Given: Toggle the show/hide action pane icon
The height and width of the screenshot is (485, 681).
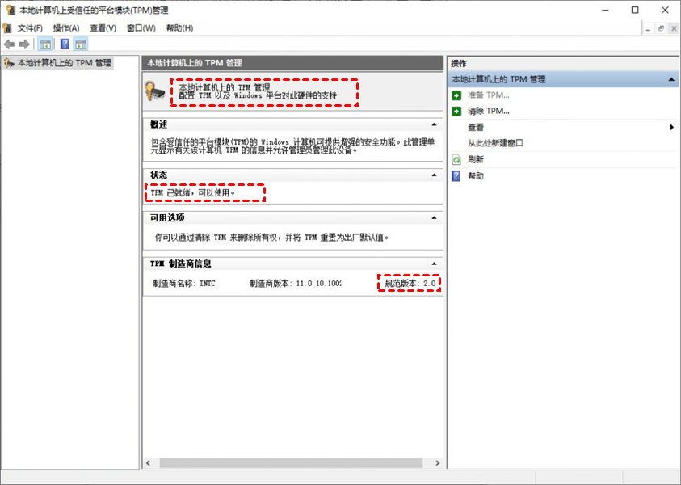Looking at the screenshot, I should (x=80, y=44).
